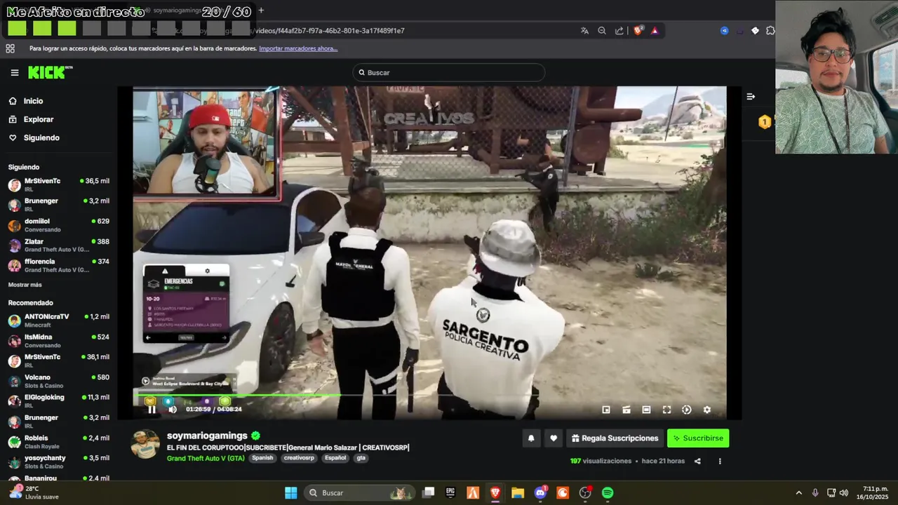Image resolution: width=898 pixels, height=505 pixels.
Task: Click the zoom out magnifier in address bar
Action: pos(602,31)
